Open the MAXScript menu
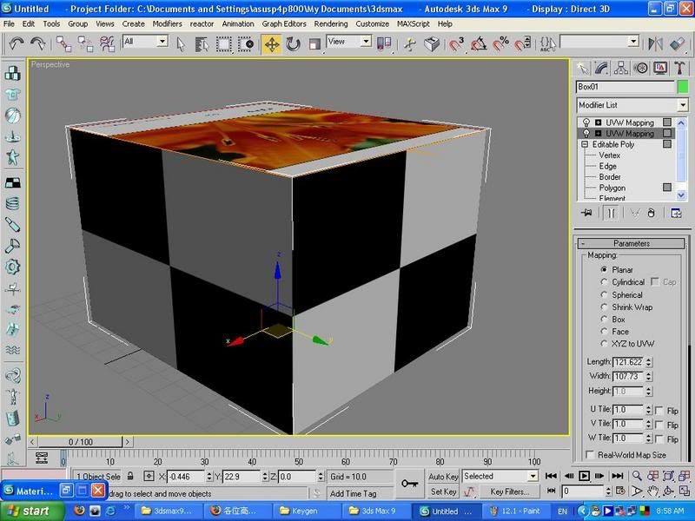Image resolution: width=695 pixels, height=521 pixels. point(414,24)
